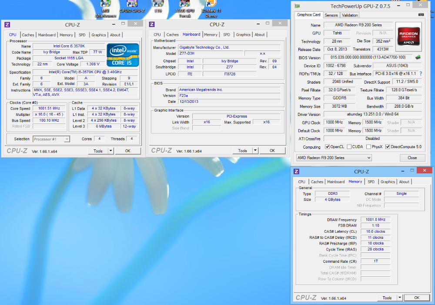Click the Z app icon of Mainboard window
Screen dimensions: 435x305
pyautogui.click(x=152, y=24)
